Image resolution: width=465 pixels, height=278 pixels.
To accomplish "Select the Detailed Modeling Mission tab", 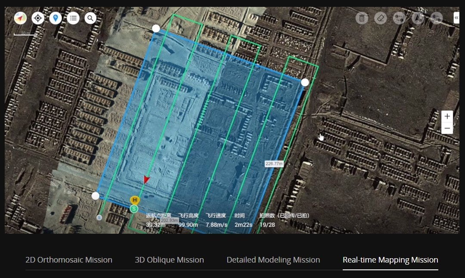I will (273, 260).
